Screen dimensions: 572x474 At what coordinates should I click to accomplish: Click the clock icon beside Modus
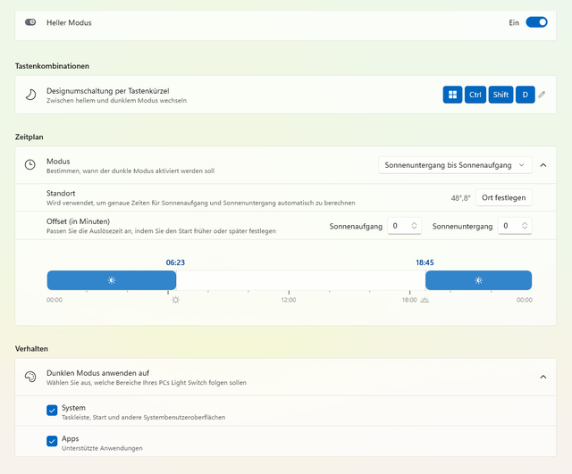coord(29,164)
